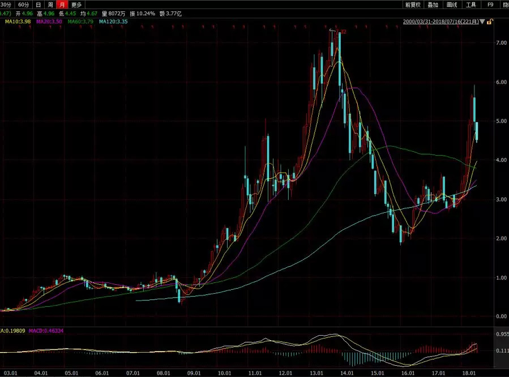Viewport: 509px width, 377px height.
Task: Open the 工具 tools menu
Action: 470,5
